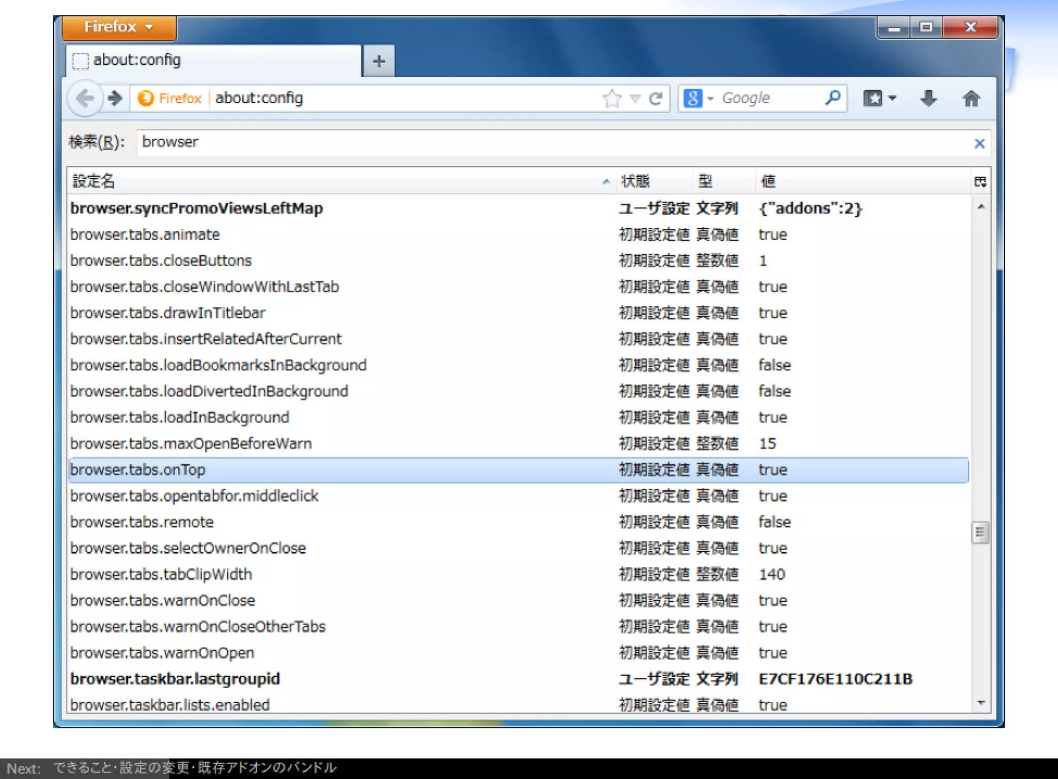Select browser.tabs.loadDivertedInBackground preference
The height and width of the screenshot is (779, 1058).
pyautogui.click(x=519, y=391)
